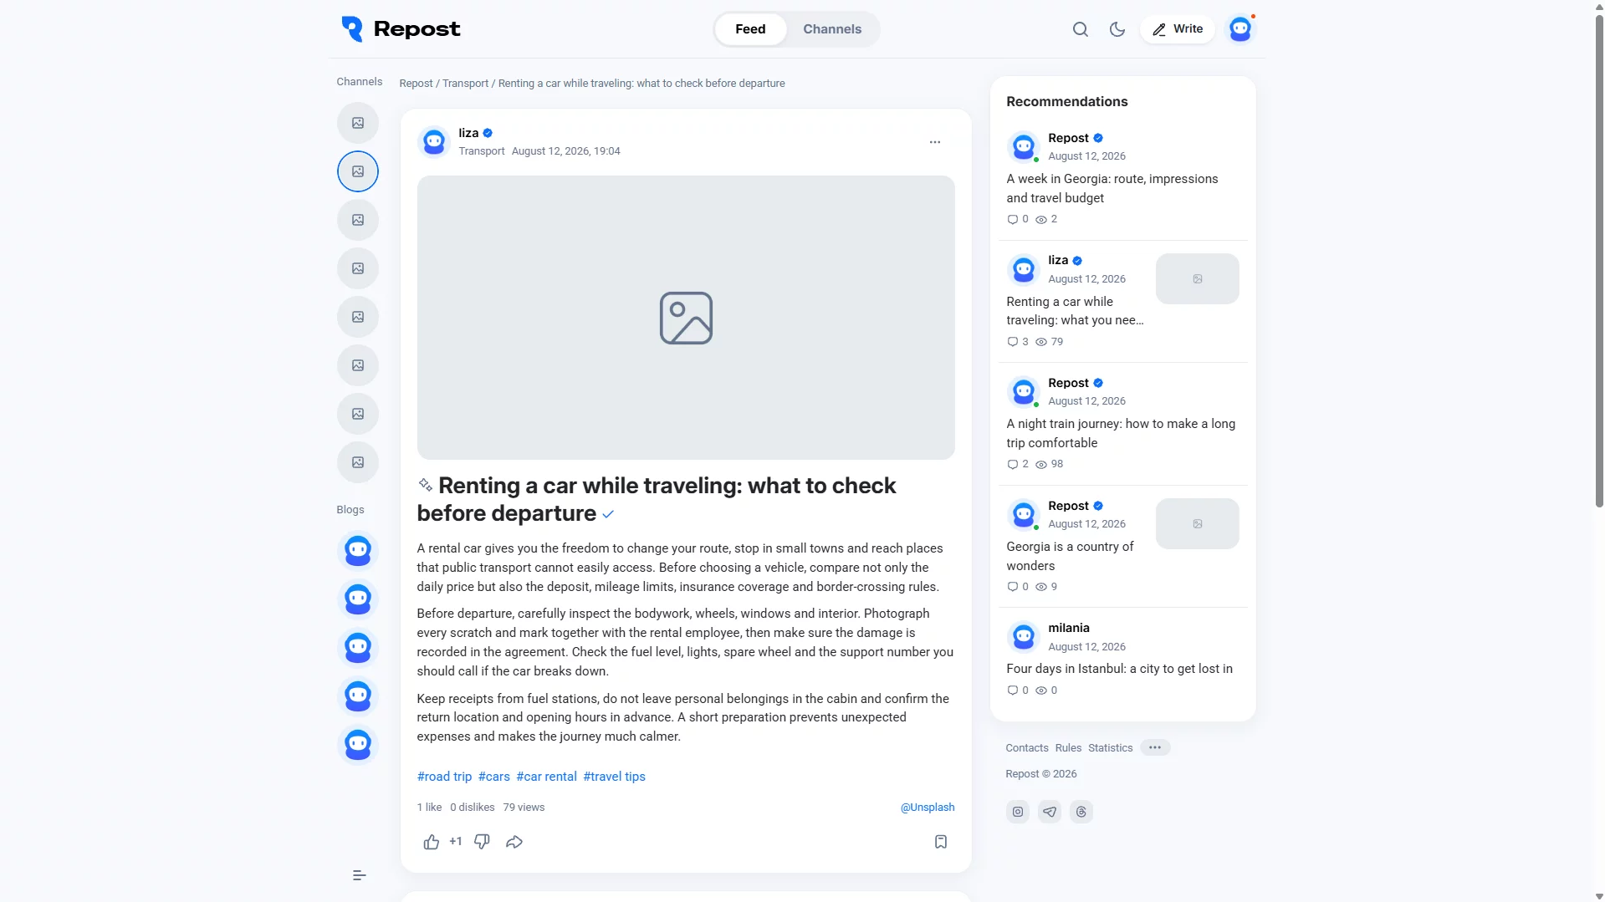The height and width of the screenshot is (902, 1605).
Task: Expand more footer links with the ellipsis button
Action: 1154,747
